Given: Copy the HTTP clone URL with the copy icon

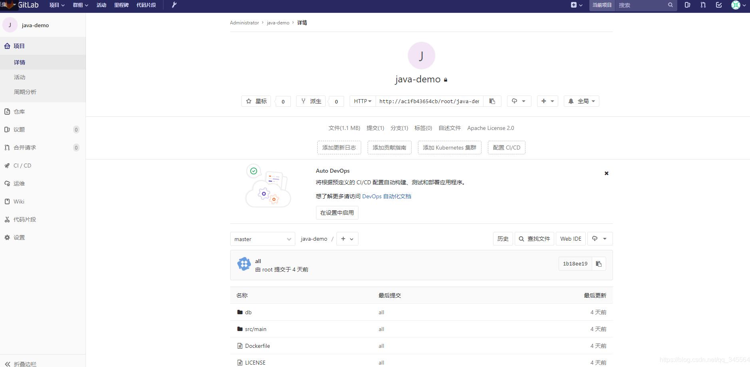Looking at the screenshot, I should click(x=492, y=101).
